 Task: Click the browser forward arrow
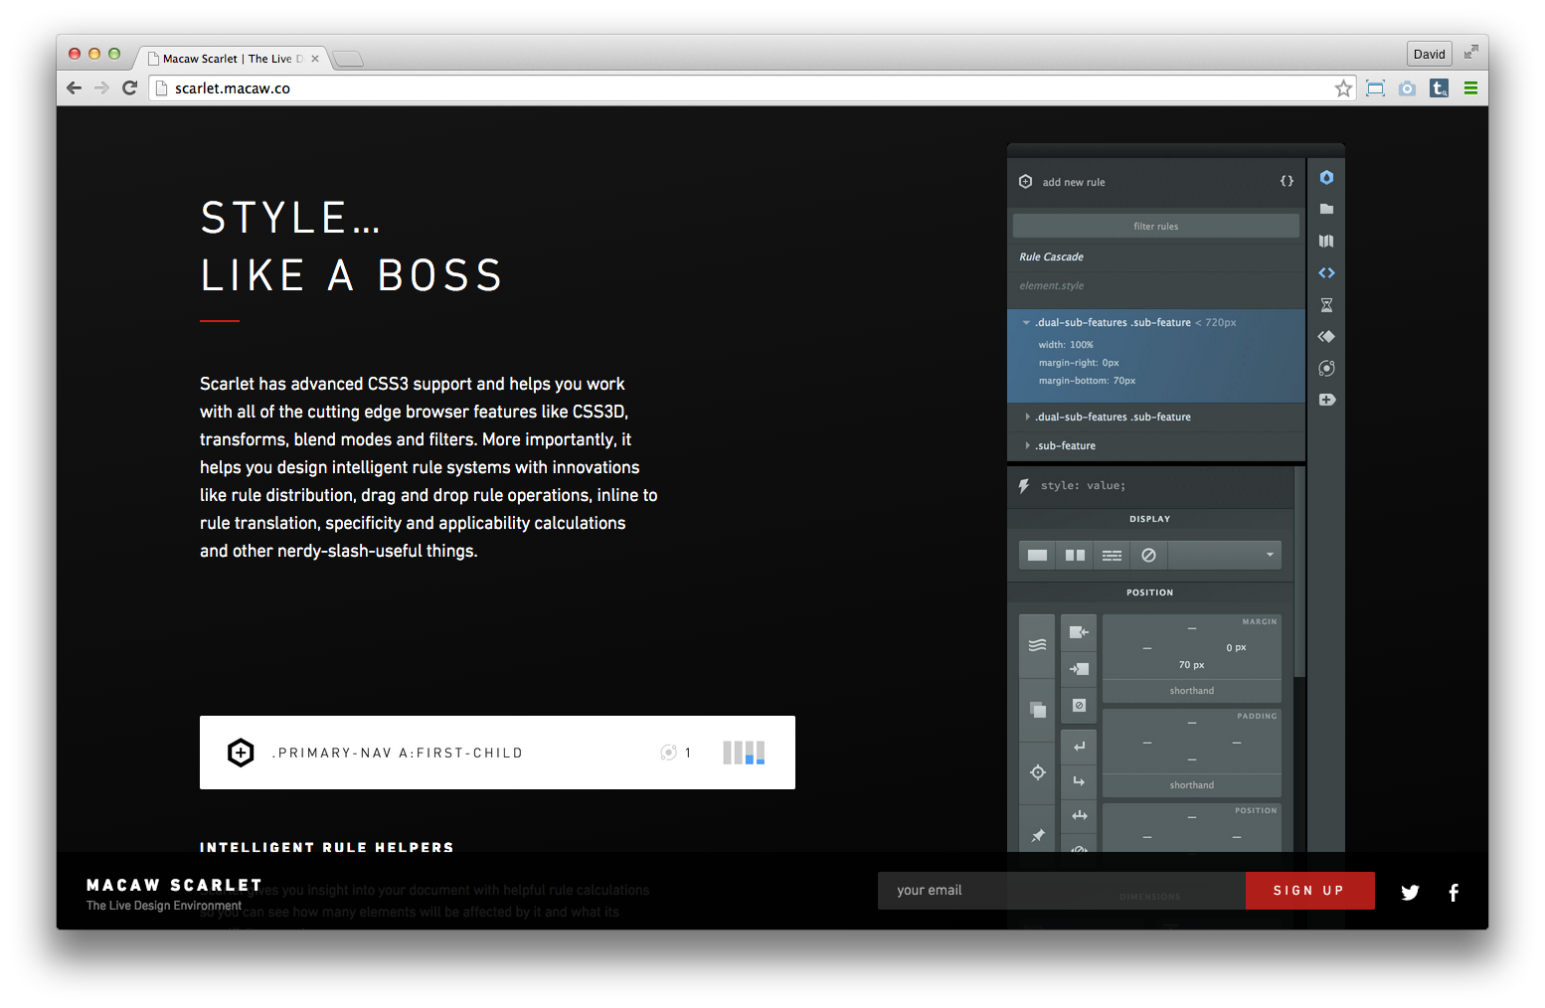pyautogui.click(x=101, y=88)
